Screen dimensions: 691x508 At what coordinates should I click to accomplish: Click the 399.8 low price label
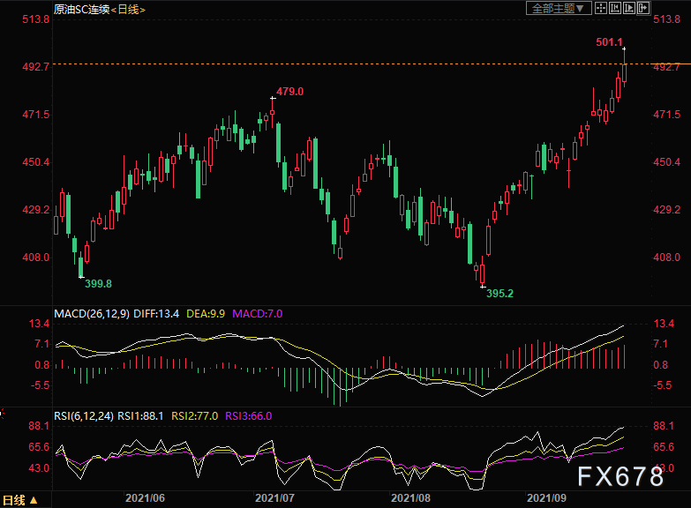[98, 283]
